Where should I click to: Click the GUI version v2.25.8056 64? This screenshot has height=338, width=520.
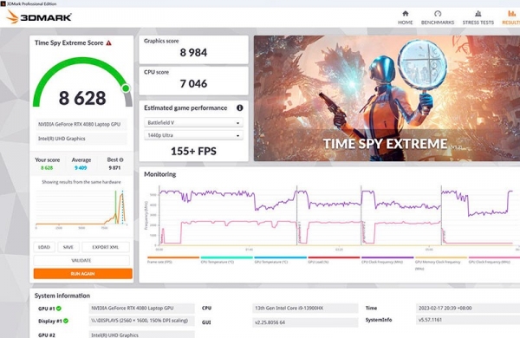coord(305,322)
